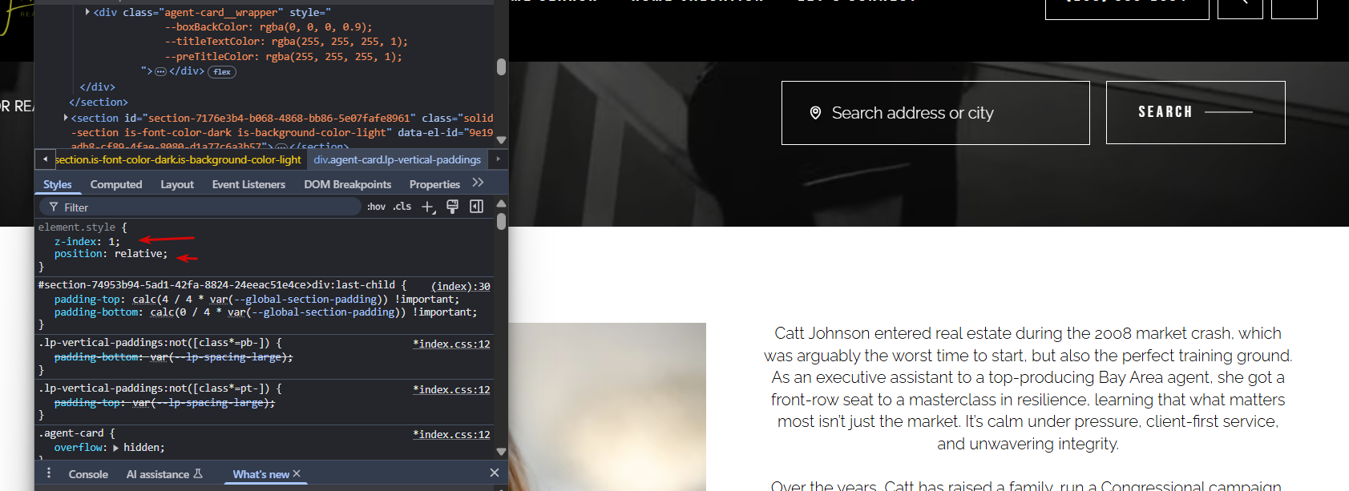This screenshot has width=1349, height=491.
Task: Click breadcrumb right scroll arrow
Action: (498, 159)
